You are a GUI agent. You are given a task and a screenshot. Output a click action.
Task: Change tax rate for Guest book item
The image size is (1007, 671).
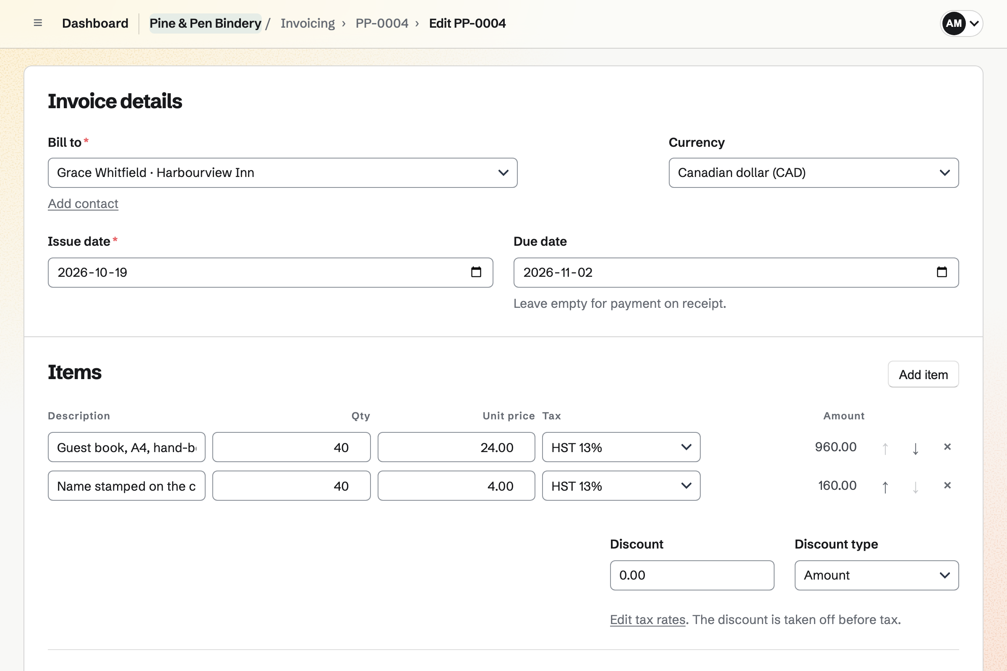pos(621,447)
